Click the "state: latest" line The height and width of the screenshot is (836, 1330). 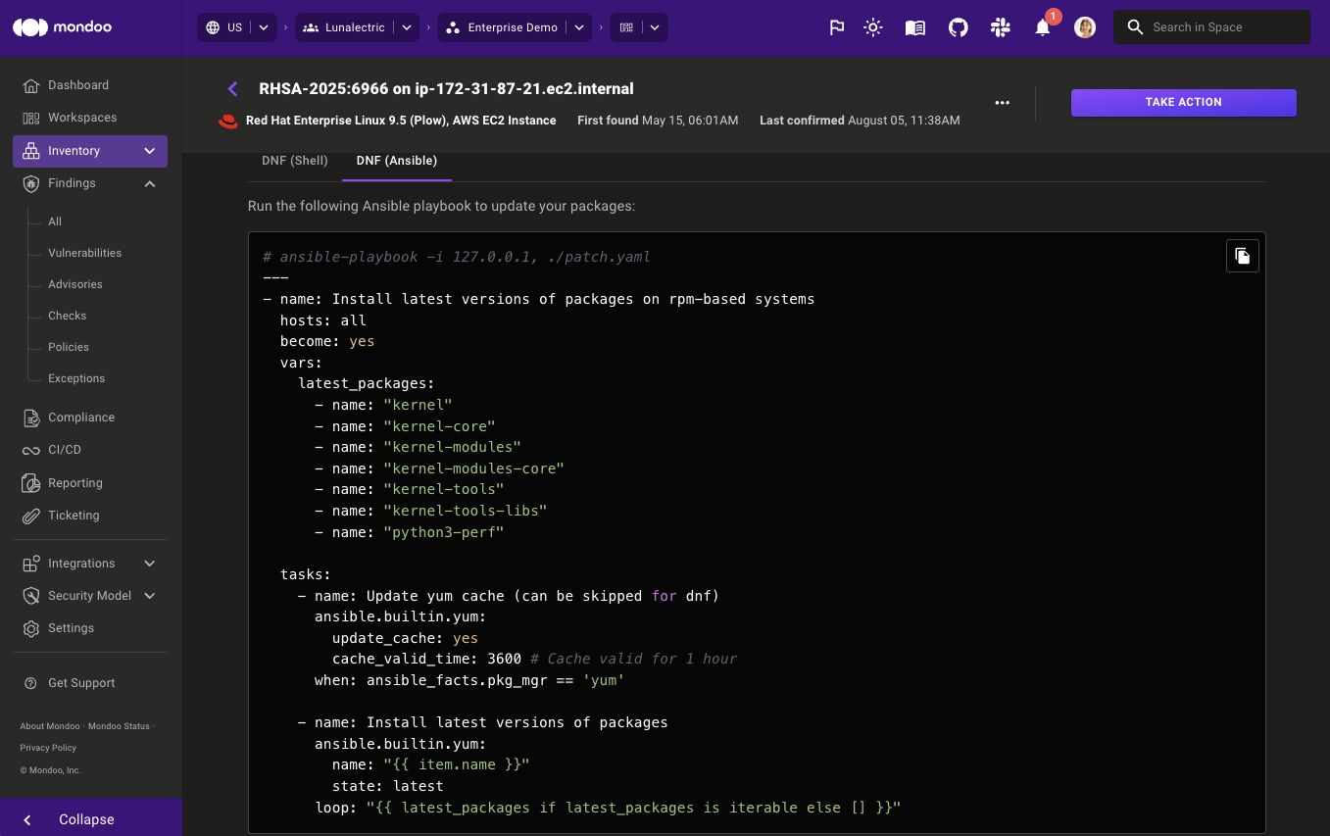point(387,786)
